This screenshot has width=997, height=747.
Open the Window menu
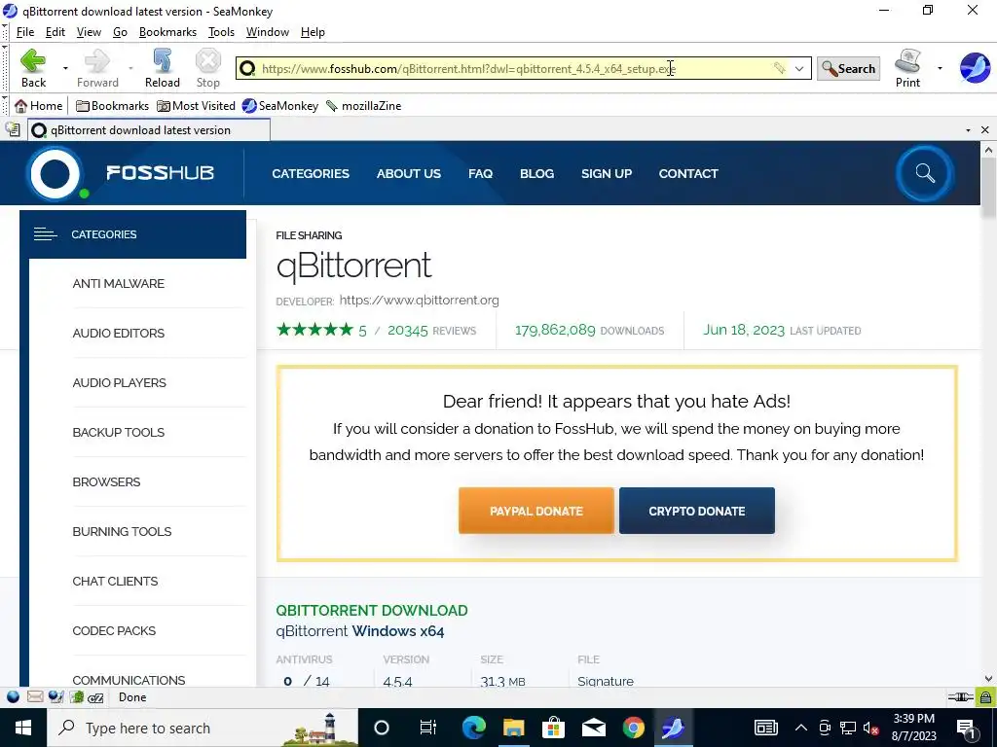(x=268, y=32)
